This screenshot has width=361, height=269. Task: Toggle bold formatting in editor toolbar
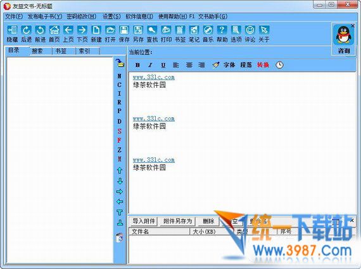coord(137,65)
